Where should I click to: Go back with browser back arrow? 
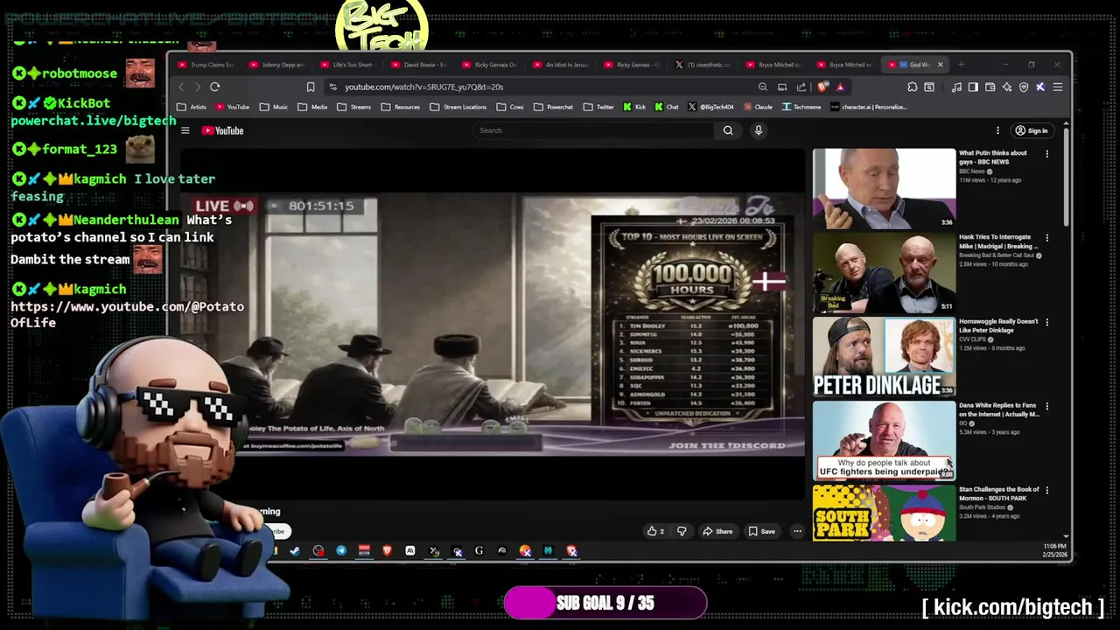pyautogui.click(x=181, y=87)
